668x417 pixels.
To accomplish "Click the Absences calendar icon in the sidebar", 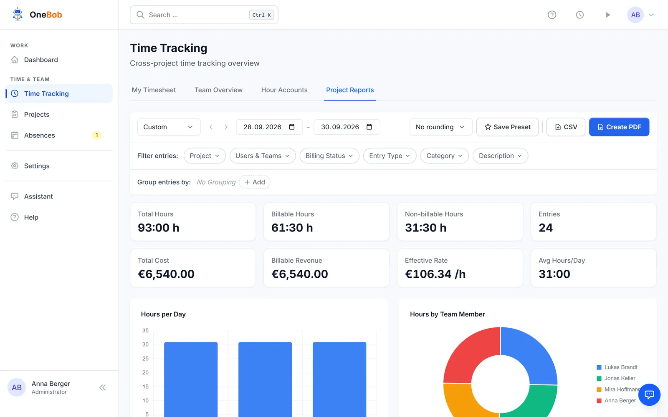I will point(15,135).
